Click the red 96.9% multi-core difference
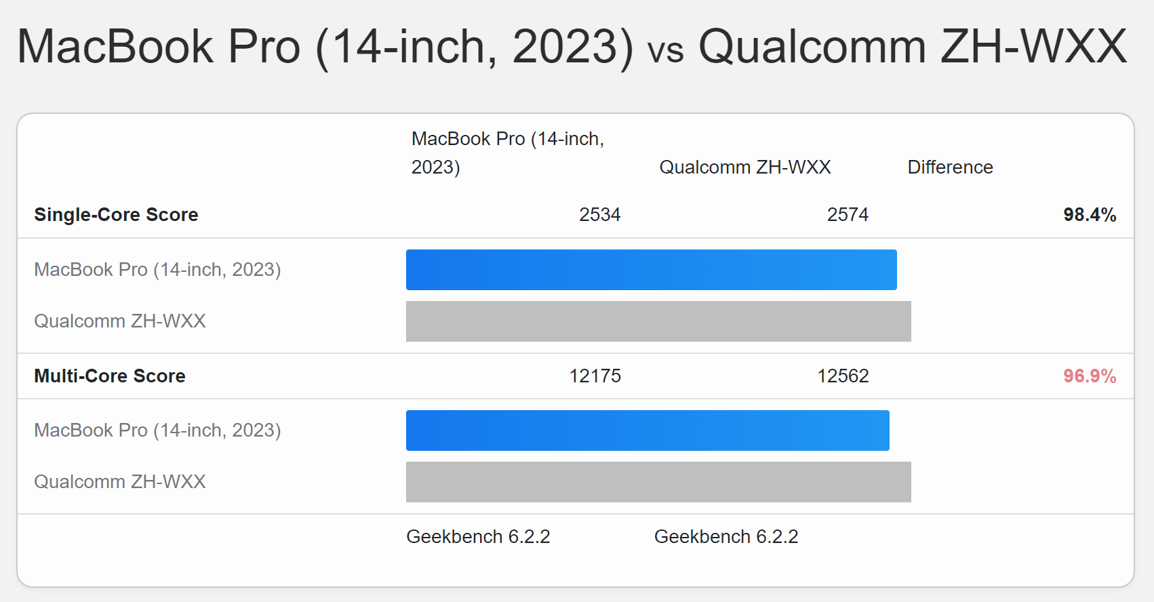Screen dimensions: 1154x602 (x=1089, y=376)
